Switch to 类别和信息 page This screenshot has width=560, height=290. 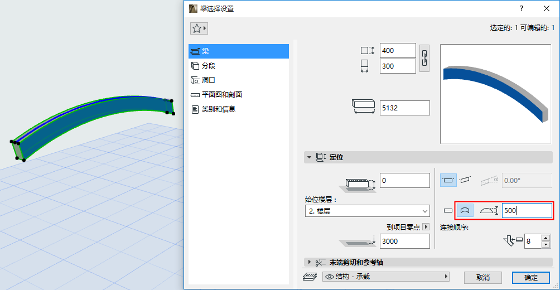point(239,109)
